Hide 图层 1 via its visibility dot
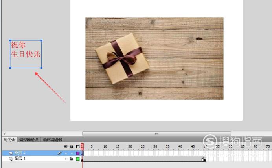This screenshot has width=272, height=168. (66, 159)
